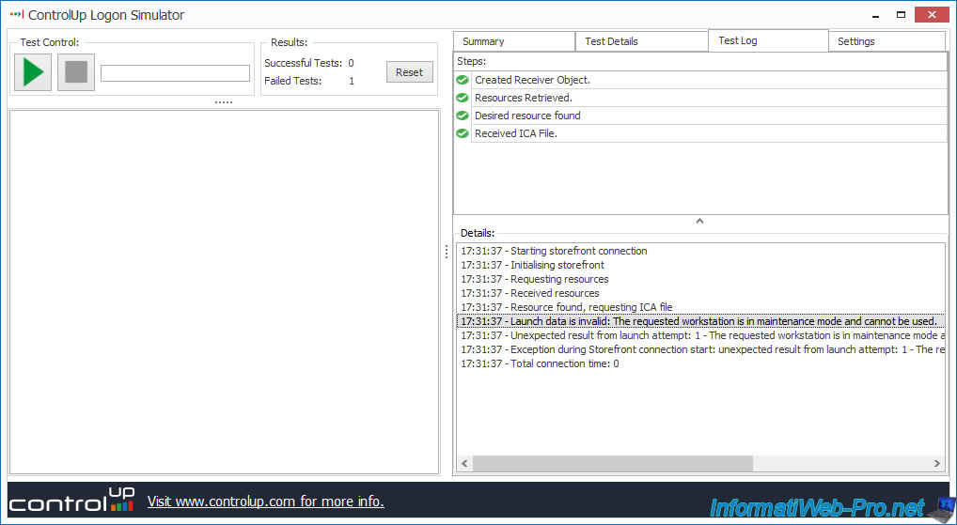Select 'Unexpected result from launch attempt' log line
This screenshot has width=957, height=525.
(x=702, y=334)
